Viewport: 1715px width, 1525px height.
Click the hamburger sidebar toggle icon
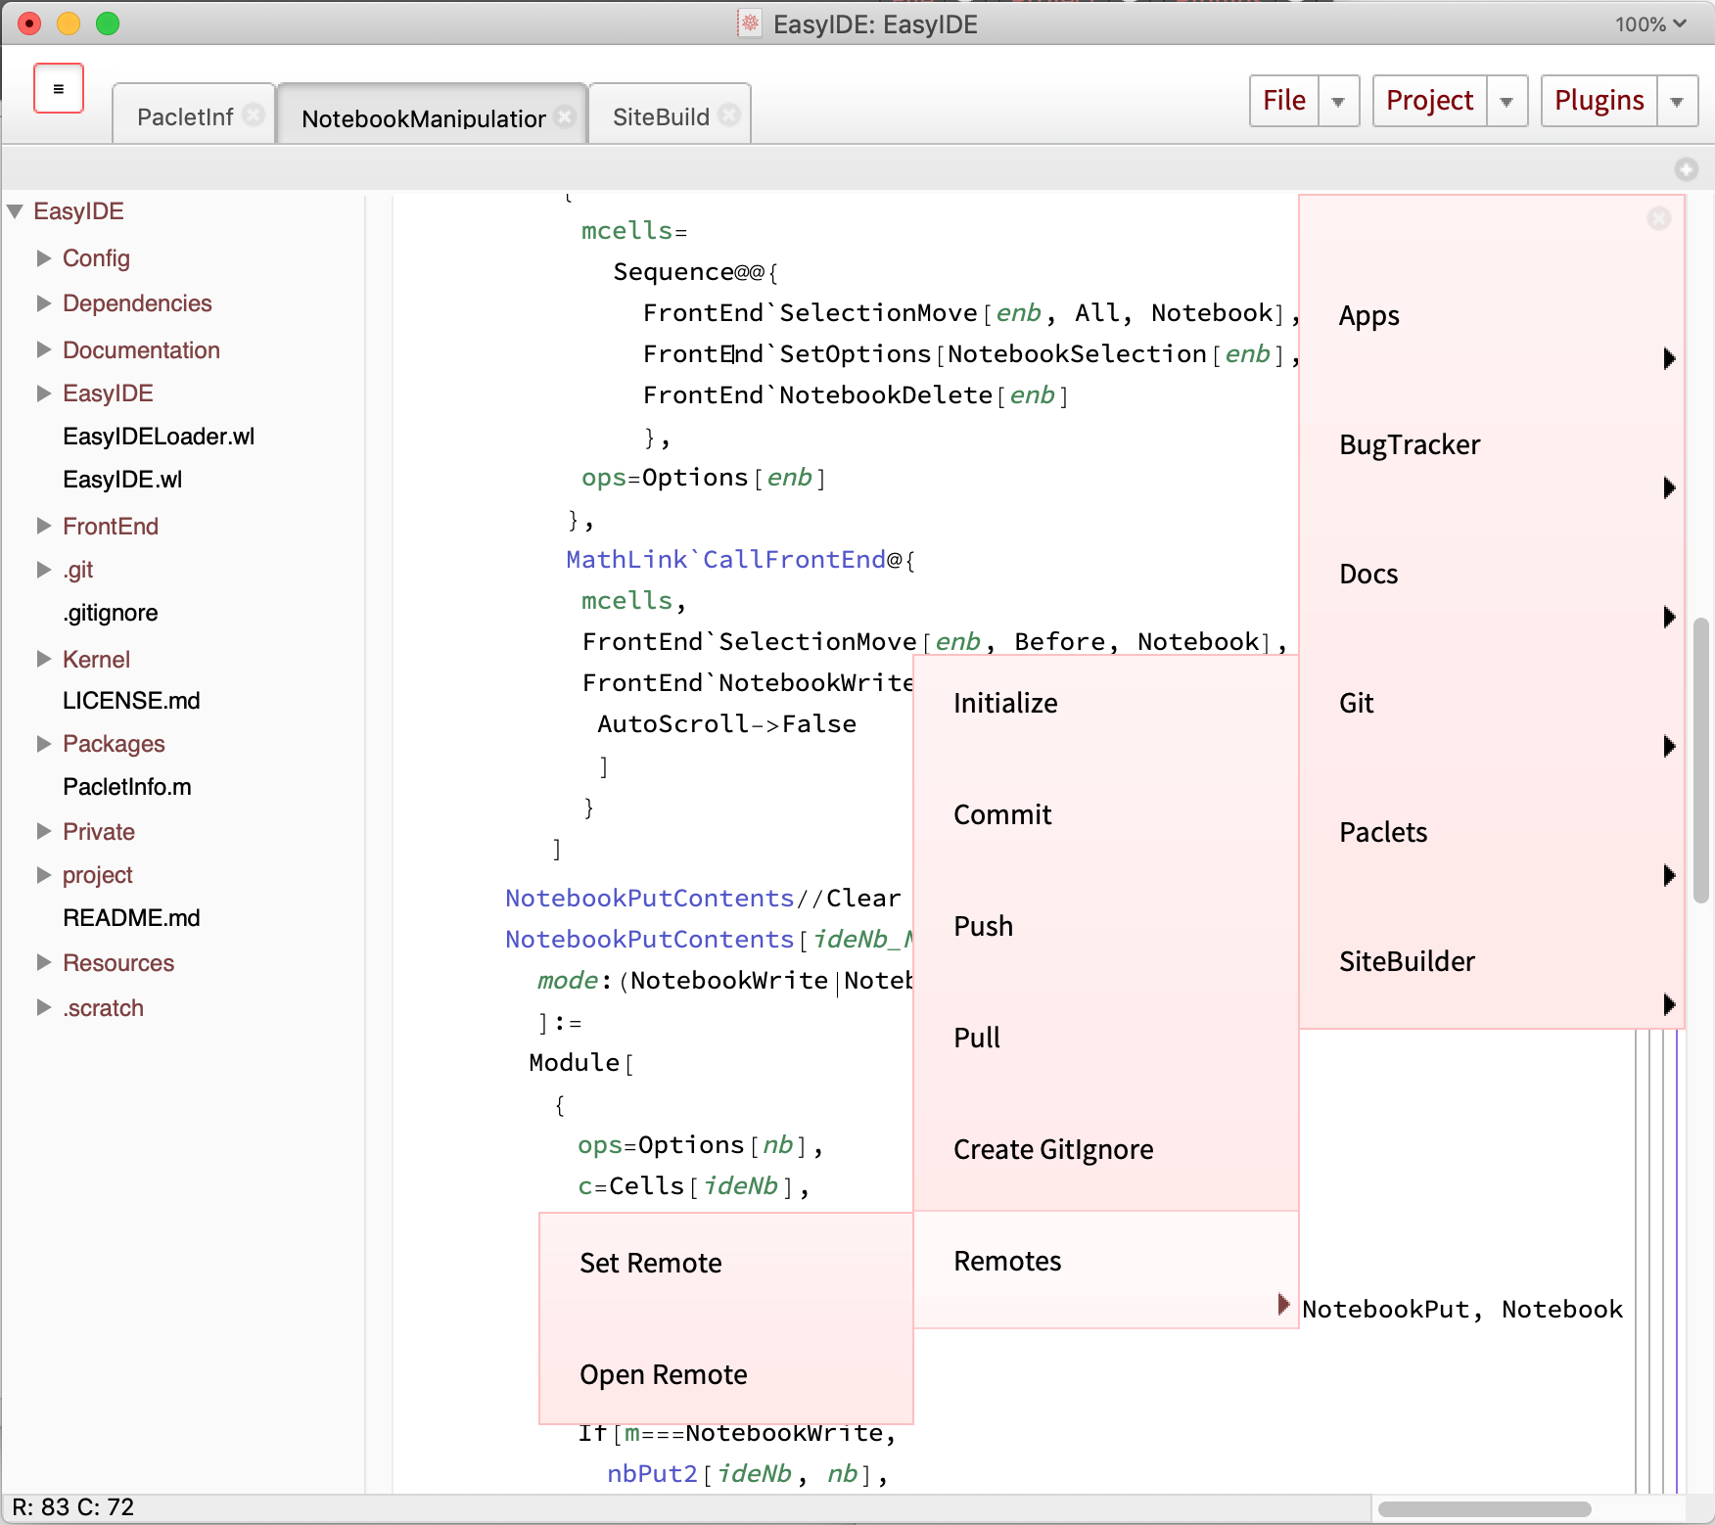coord(59,89)
